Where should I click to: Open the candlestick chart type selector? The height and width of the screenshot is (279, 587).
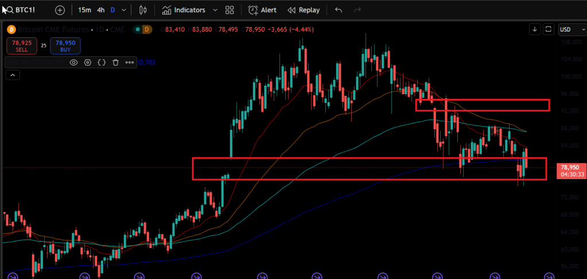click(143, 10)
